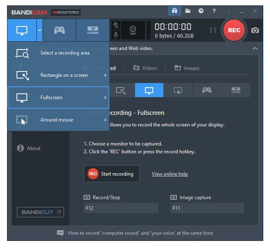270x250 pixels.
Task: Choose Rectangle on a screen option
Action: [59, 75]
